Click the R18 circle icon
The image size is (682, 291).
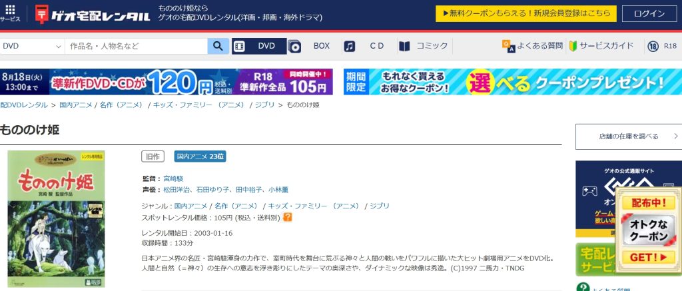click(653, 46)
